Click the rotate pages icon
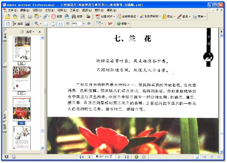 tap(98, 23)
